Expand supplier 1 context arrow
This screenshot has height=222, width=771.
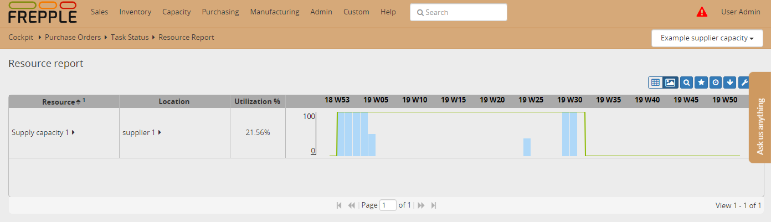click(160, 133)
